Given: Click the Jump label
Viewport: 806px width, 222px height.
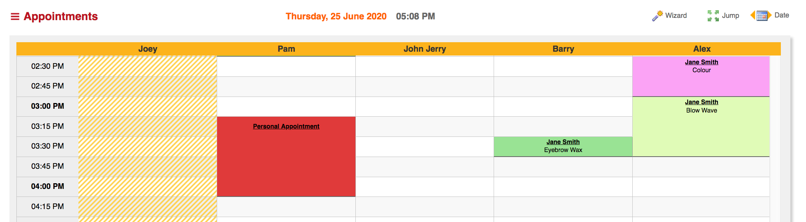Looking at the screenshot, I should point(731,16).
